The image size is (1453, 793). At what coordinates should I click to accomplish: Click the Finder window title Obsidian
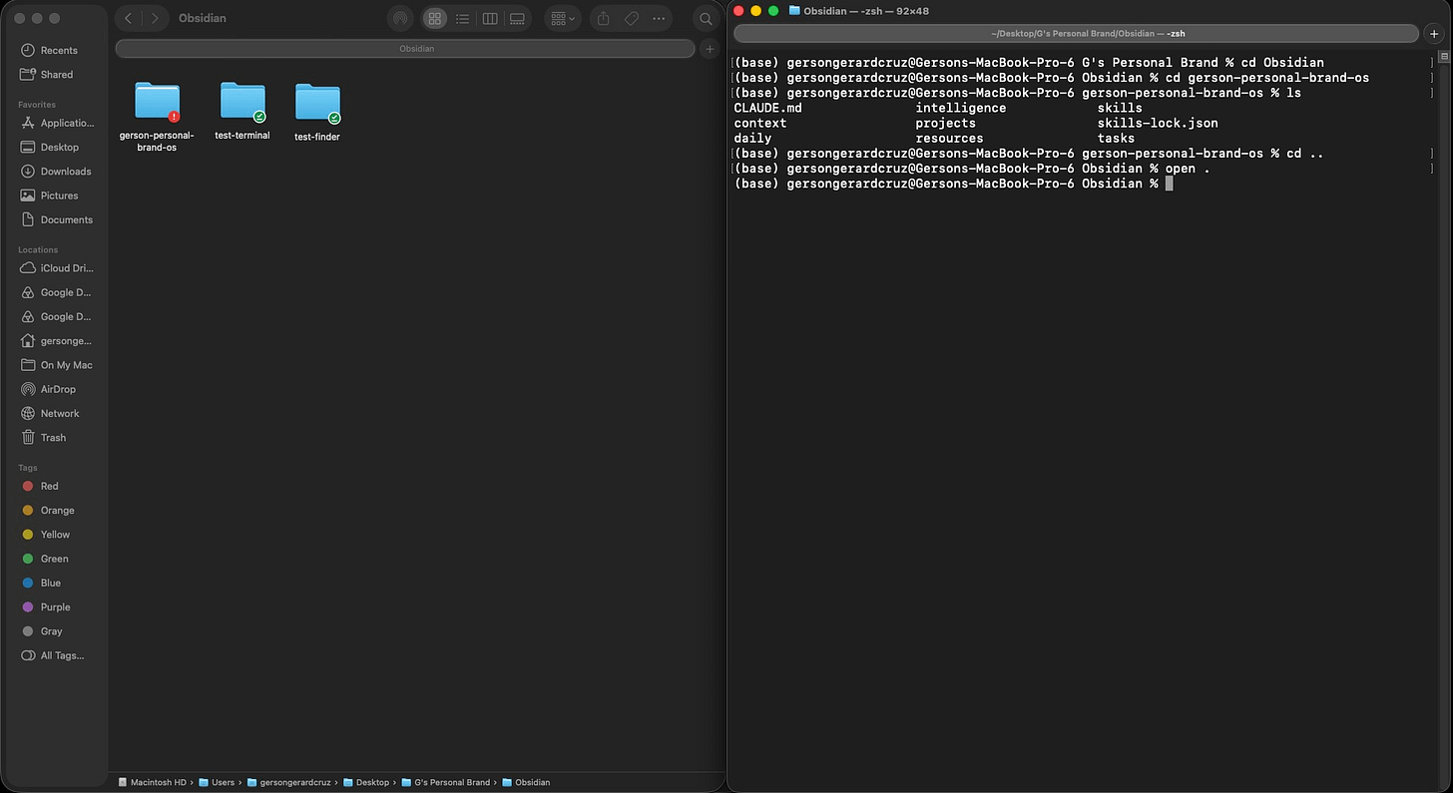[x=202, y=18]
